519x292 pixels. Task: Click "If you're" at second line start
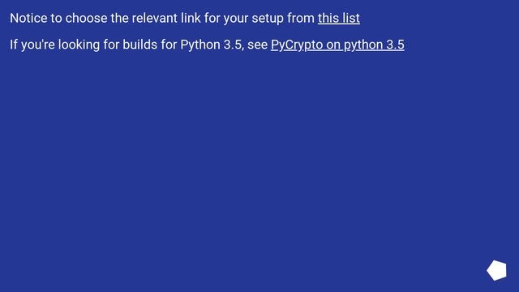tap(32, 45)
